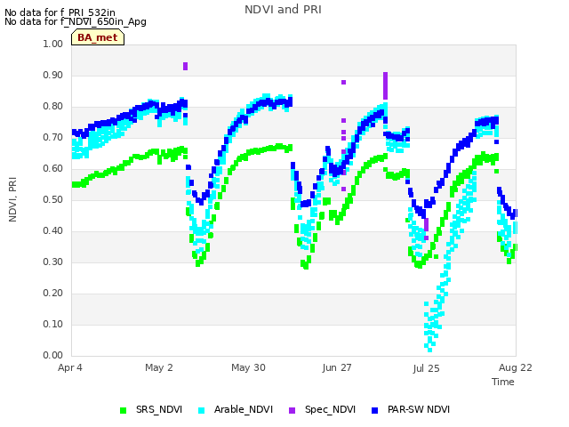
Task: Click the purple Spec_NDVI legend swatch
Action: (x=293, y=410)
